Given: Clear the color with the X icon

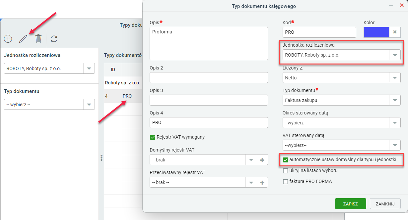Looking at the screenshot, I should tap(395, 32).
